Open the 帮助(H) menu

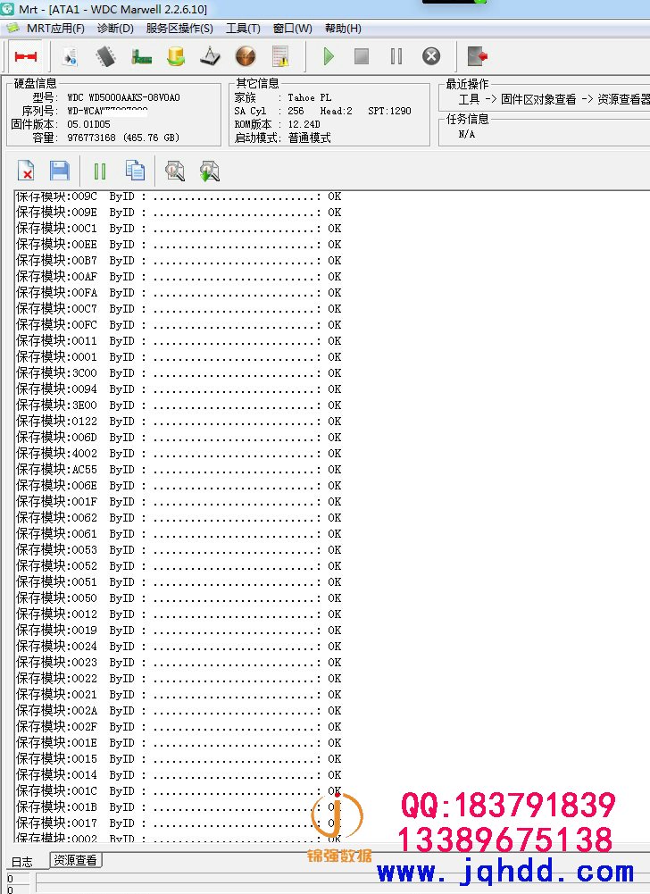[343, 28]
